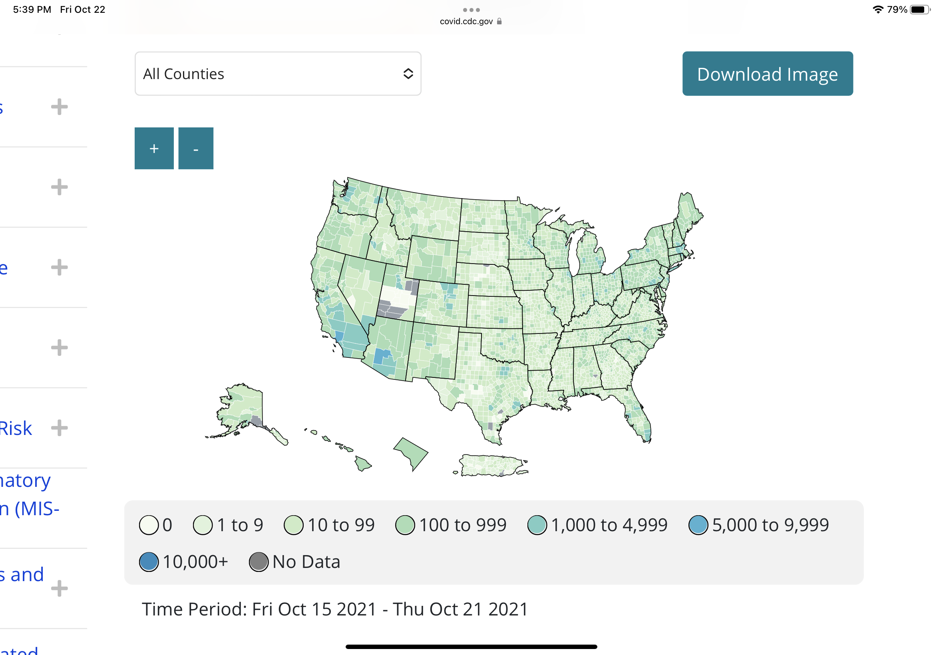Open the All Counties dropdown
Viewport: 943px width, 655px height.
point(278,73)
